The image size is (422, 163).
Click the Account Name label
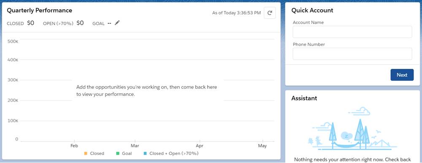coord(308,22)
